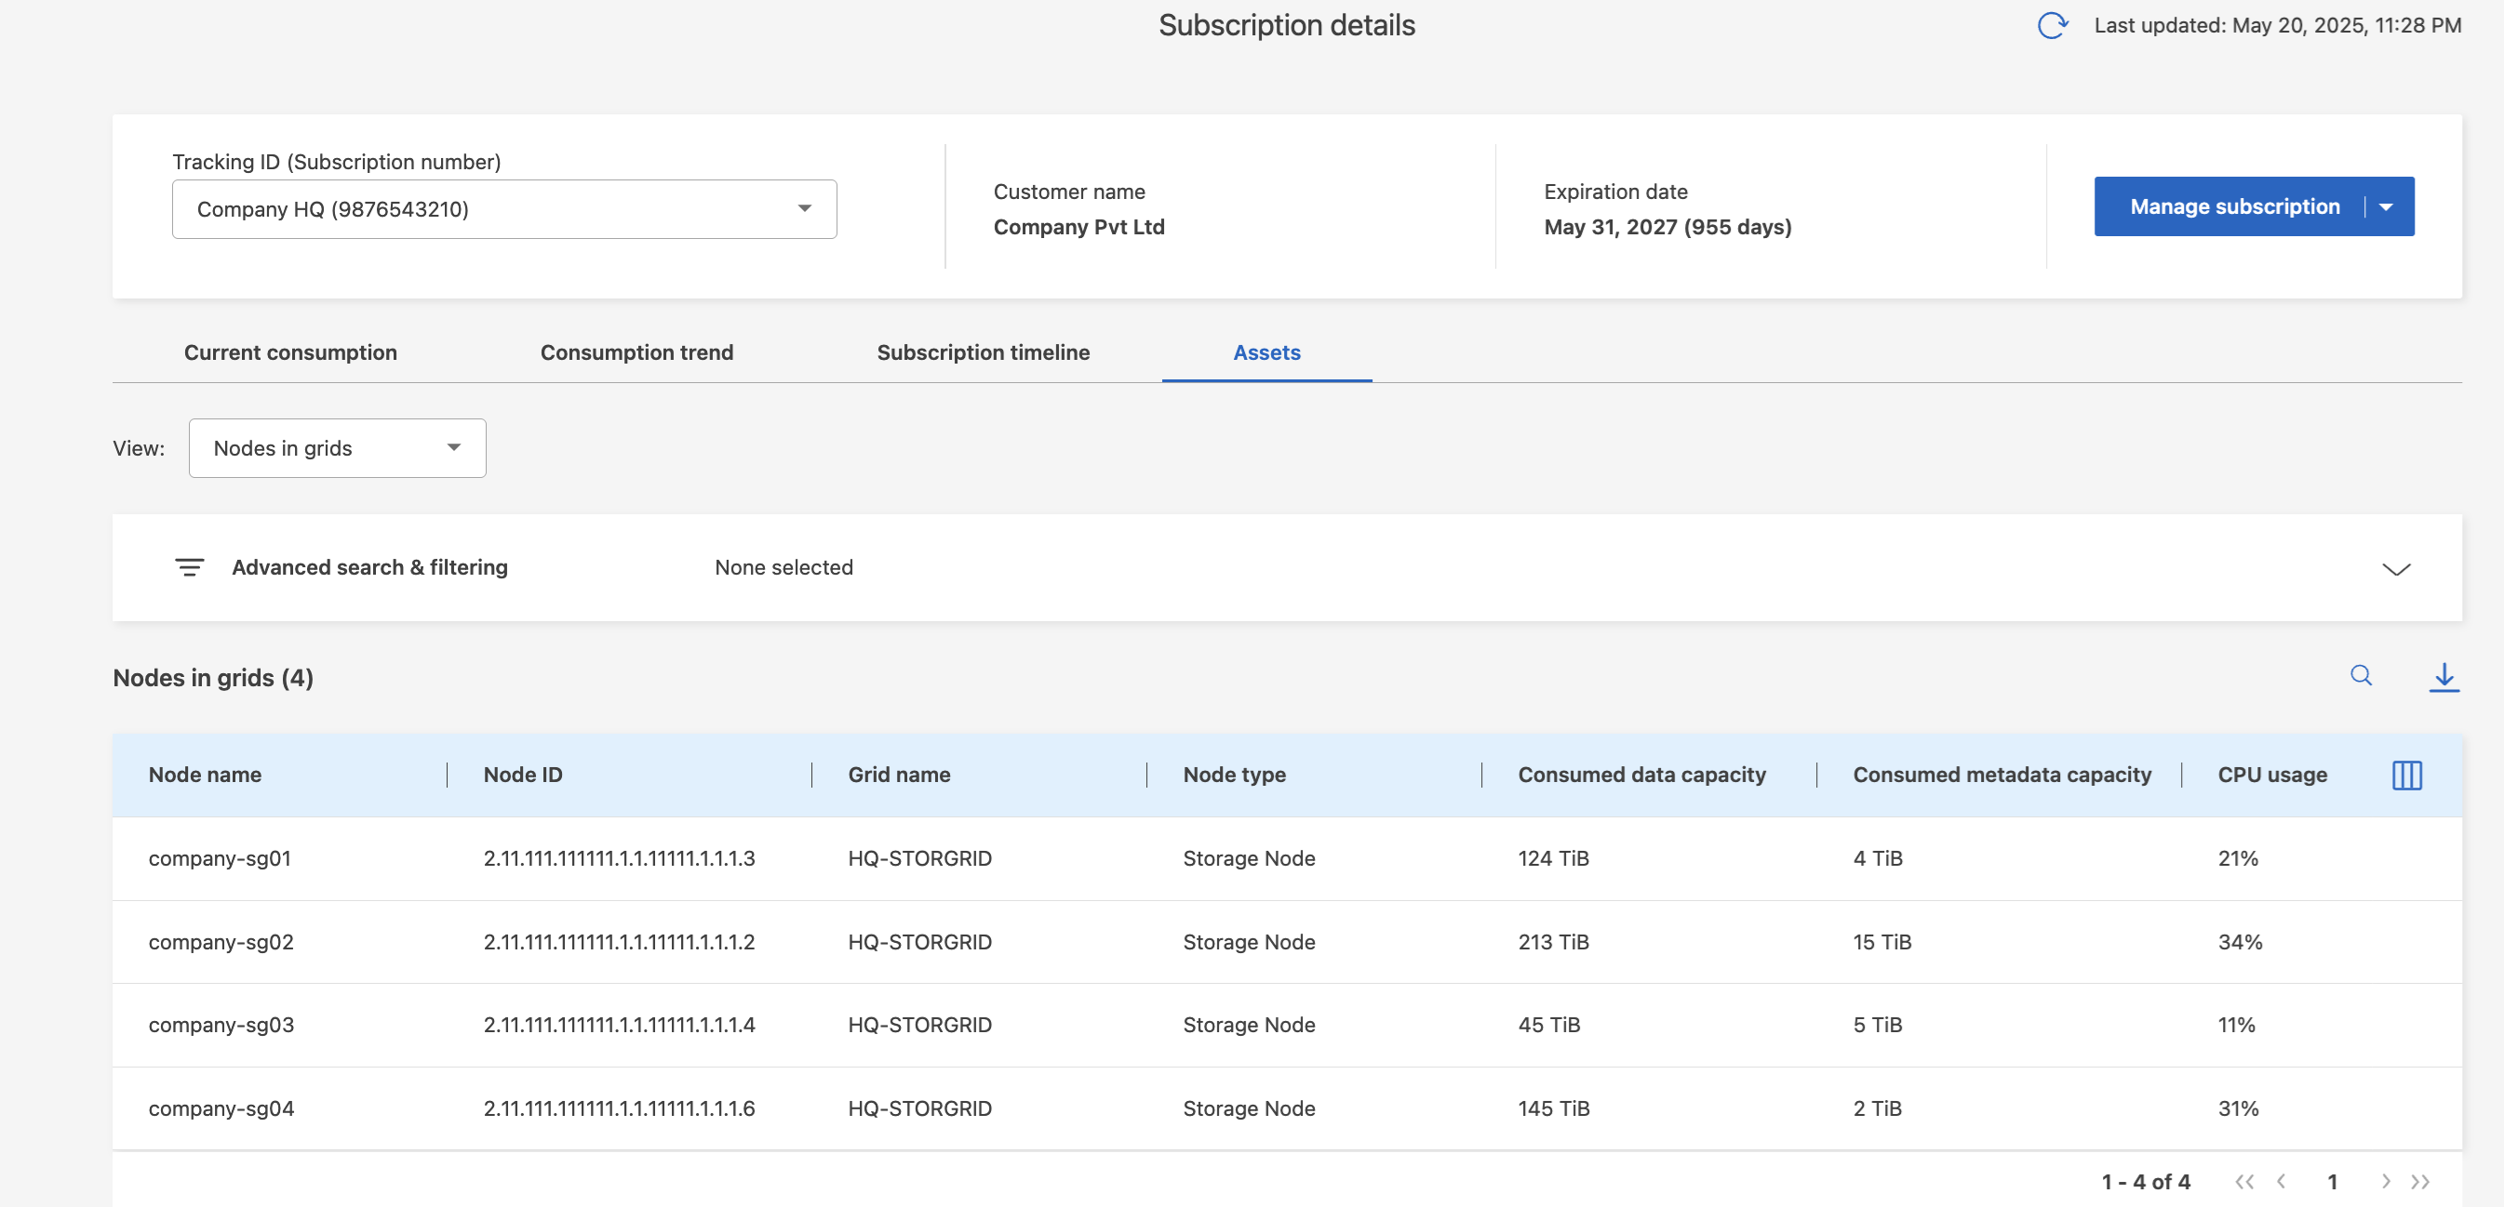This screenshot has width=2504, height=1207.
Task: Sort by Consumed data capacity column header
Action: [1641, 775]
